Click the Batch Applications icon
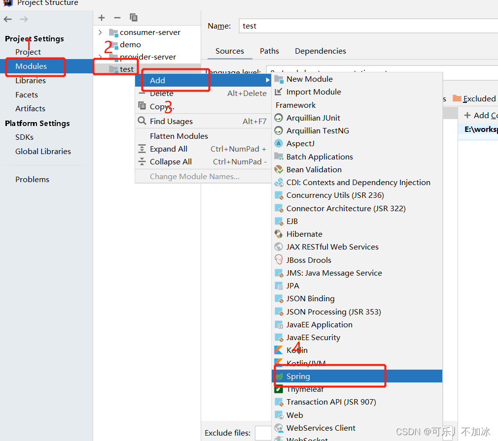 (x=279, y=157)
